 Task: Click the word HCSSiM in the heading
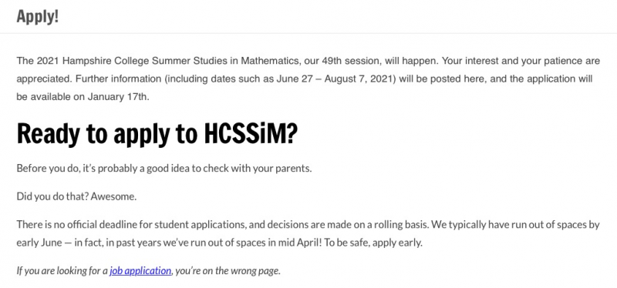click(251, 133)
